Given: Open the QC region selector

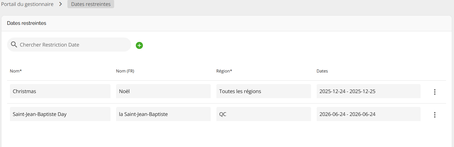Looking at the screenshot, I should [x=263, y=114].
